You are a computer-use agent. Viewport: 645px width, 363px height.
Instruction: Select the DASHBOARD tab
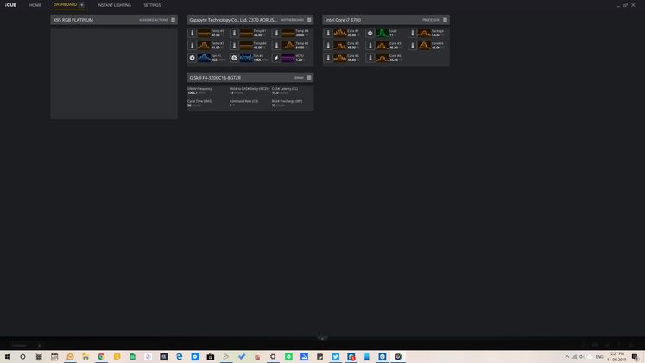pos(65,4)
